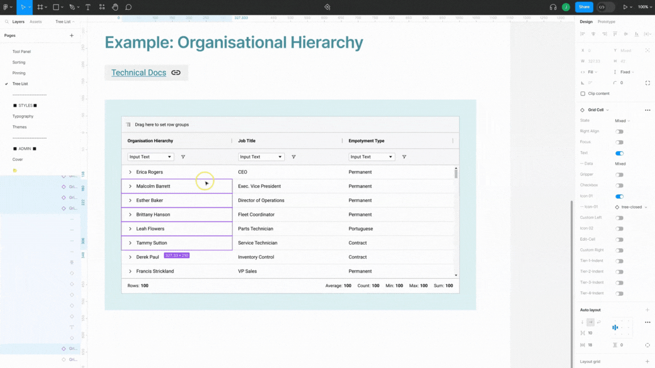Click the Present play icon
This screenshot has height=368, width=655.
pos(625,7)
